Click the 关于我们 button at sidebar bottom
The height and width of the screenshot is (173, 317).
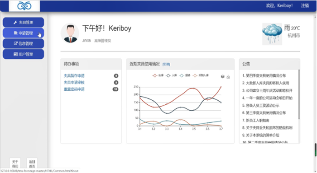pos(15,164)
